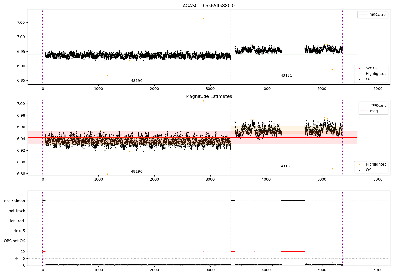Viewport: 394px width, 276px height.
Task: Click the 6.85 y-axis tick label
Action: 21,81
